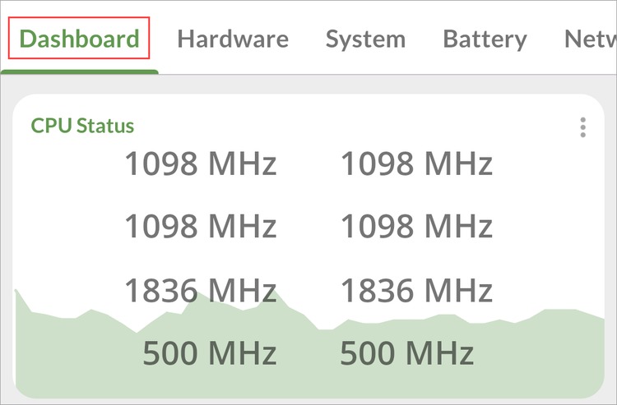
Task: Open the partially visible Network tab
Action: [x=590, y=39]
